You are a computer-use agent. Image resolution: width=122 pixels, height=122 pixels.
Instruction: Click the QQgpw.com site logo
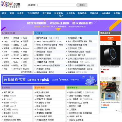click(10, 5)
